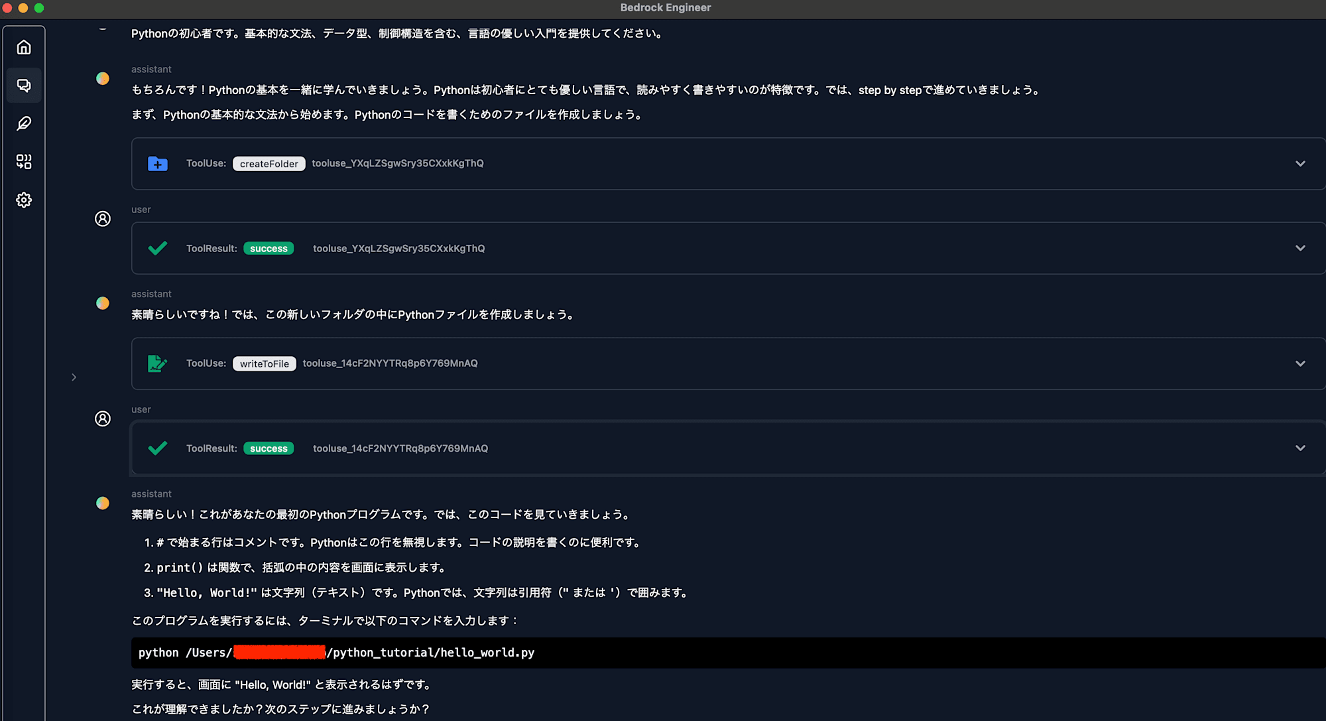1326x721 pixels.
Task: Enable visibility toggle on first user message
Action: pos(1299,247)
